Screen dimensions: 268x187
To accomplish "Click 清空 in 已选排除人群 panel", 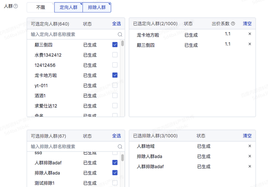I will [x=247, y=136].
